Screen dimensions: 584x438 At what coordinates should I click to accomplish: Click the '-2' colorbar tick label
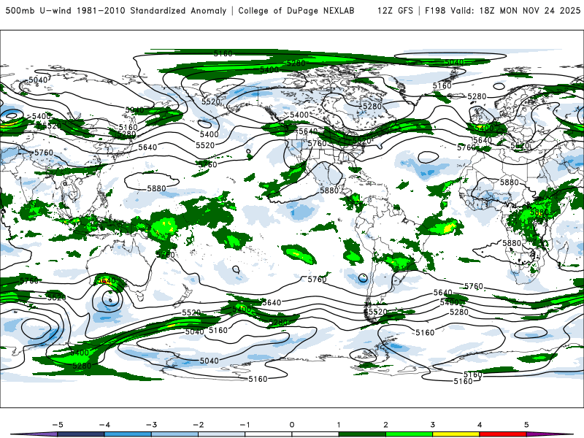[x=198, y=425]
